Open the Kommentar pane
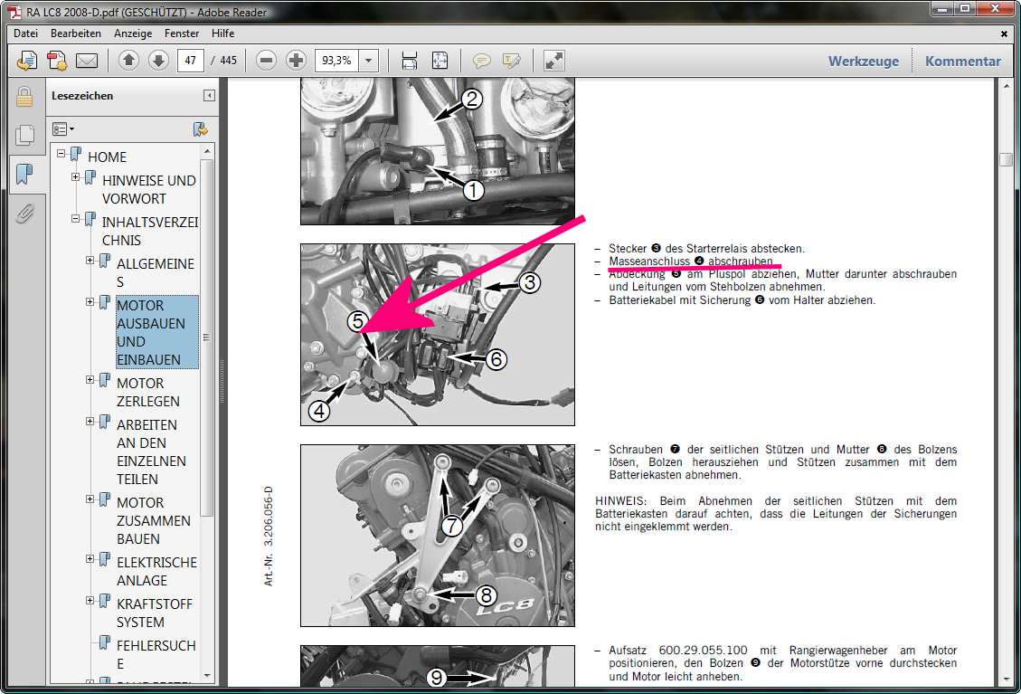 (x=962, y=62)
